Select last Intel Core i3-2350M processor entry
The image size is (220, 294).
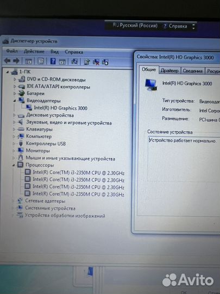[x=78, y=194]
